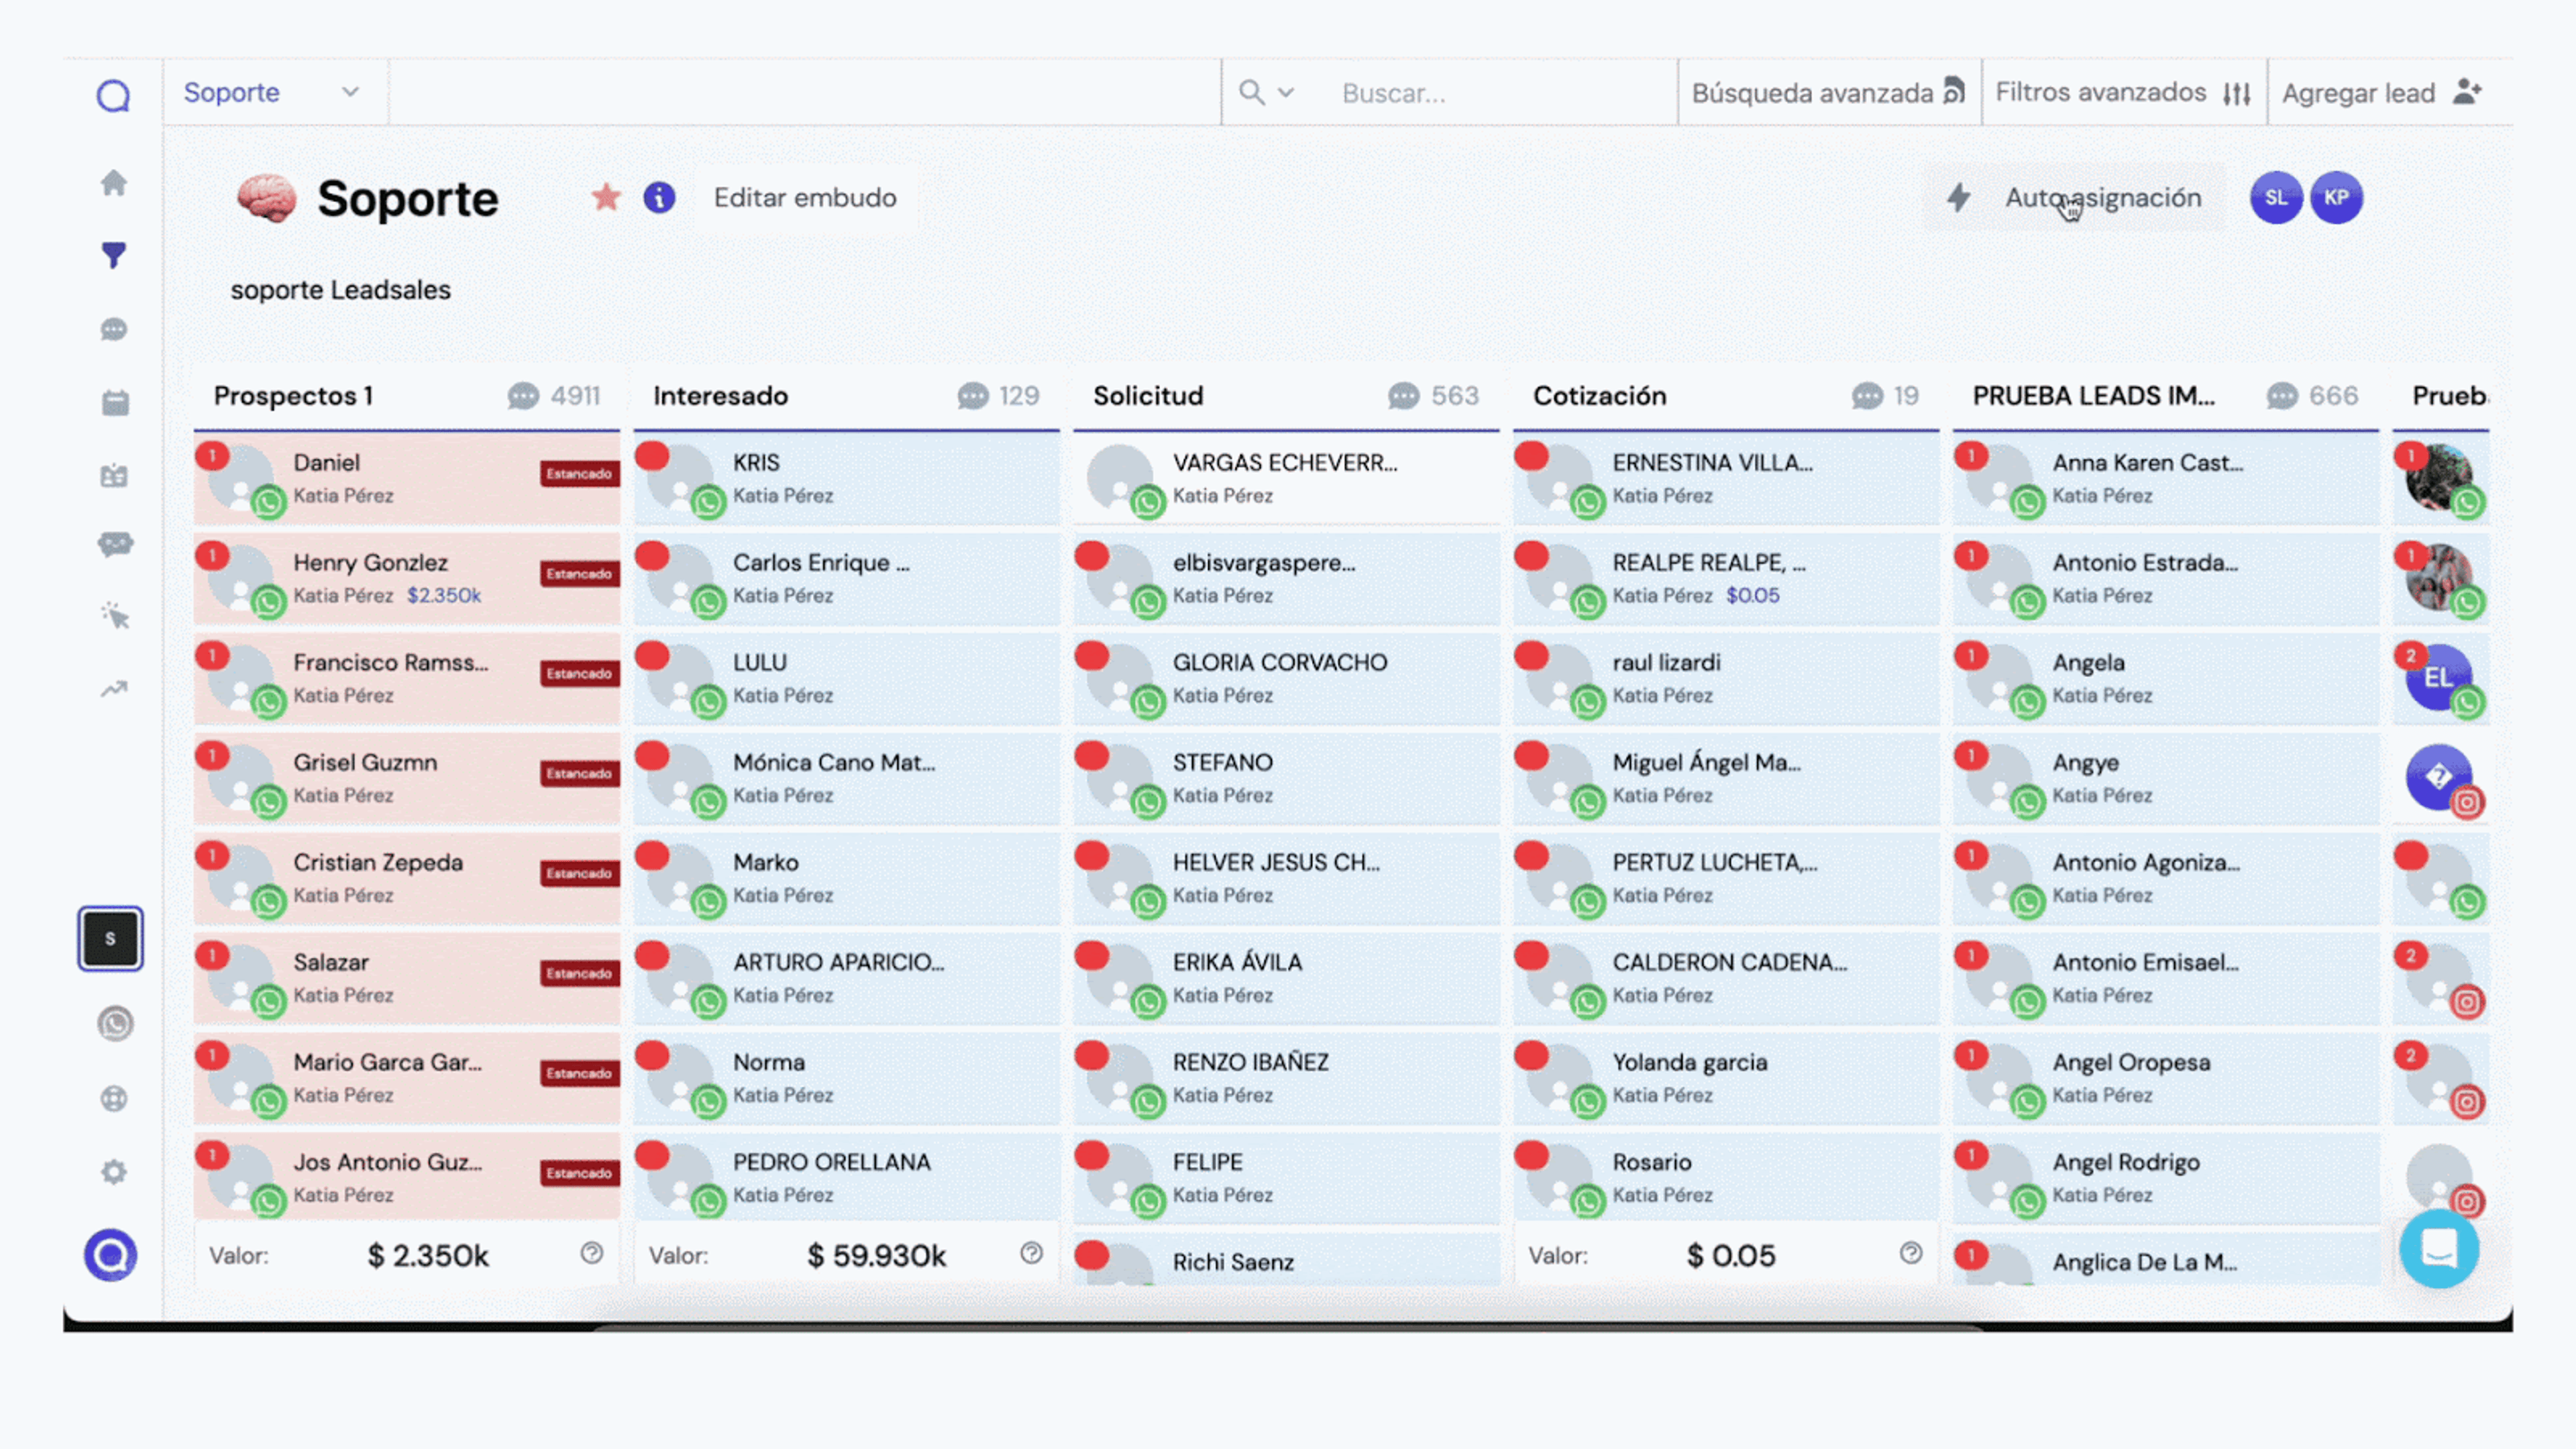This screenshot has height=1449, width=2576.
Task: Click help icon next to $ 59.930k value
Action: tap(1032, 1253)
